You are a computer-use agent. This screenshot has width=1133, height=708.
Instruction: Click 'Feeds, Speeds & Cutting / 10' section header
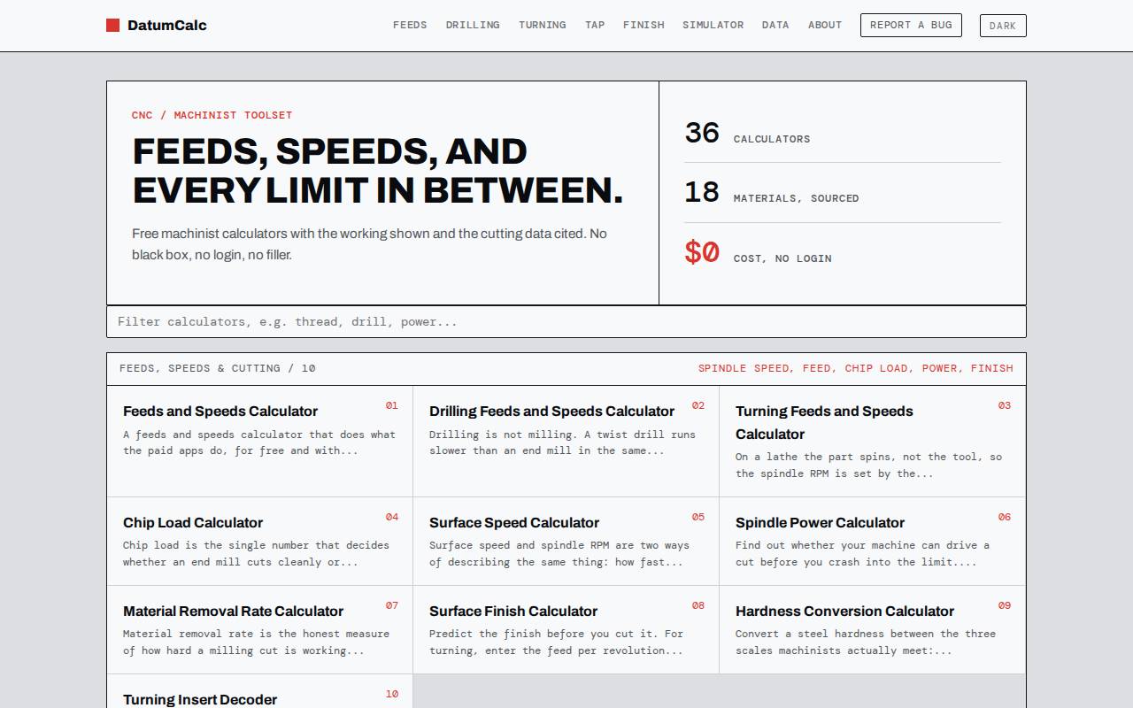click(x=218, y=368)
